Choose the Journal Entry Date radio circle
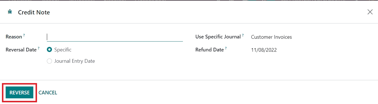Image resolution: width=378 pixels, height=104 pixels. tap(49, 61)
